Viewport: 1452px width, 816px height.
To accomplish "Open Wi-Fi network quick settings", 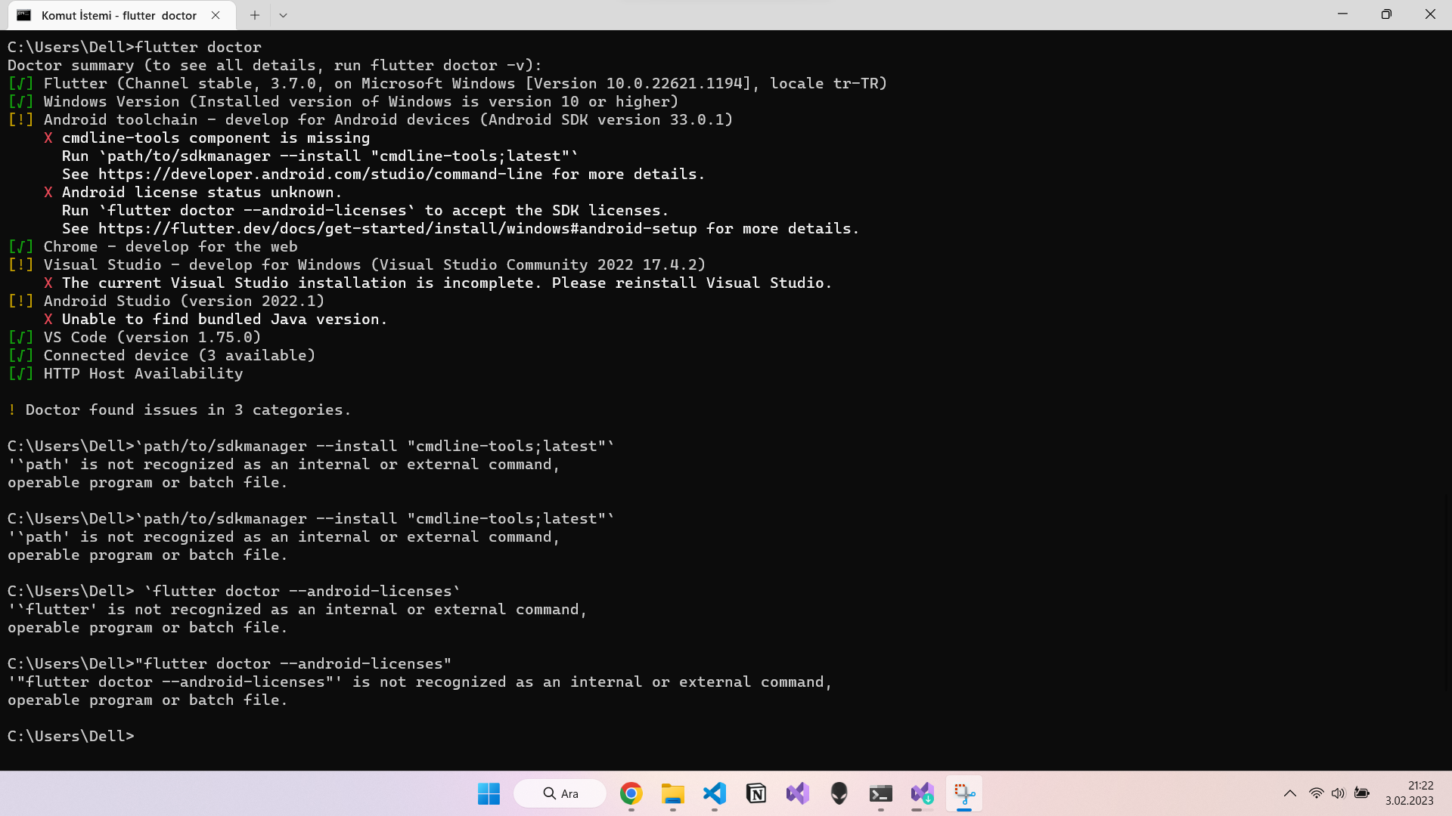I will click(1317, 793).
